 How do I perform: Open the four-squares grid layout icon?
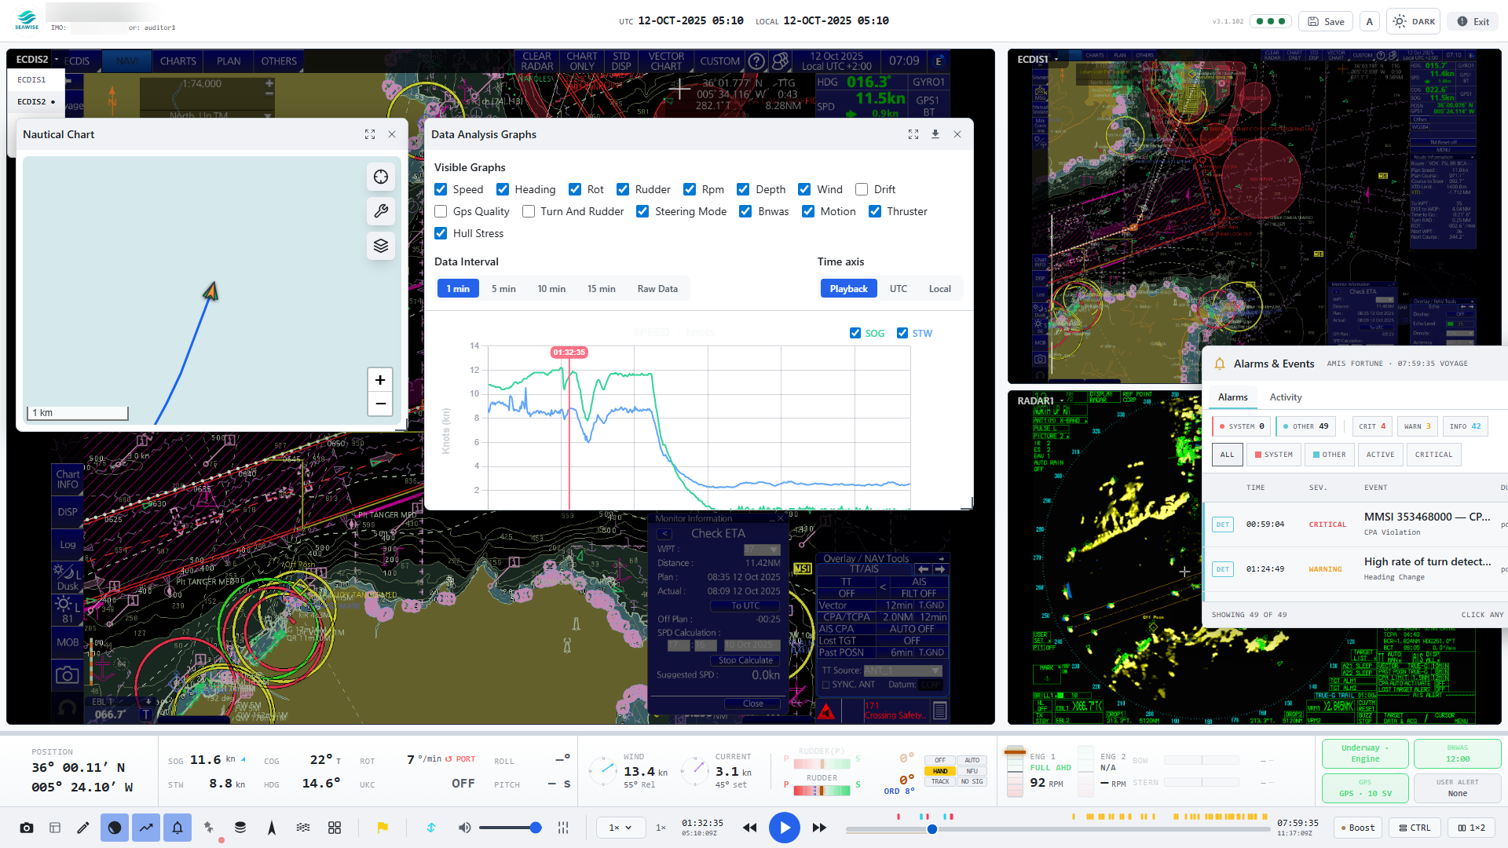tap(335, 828)
